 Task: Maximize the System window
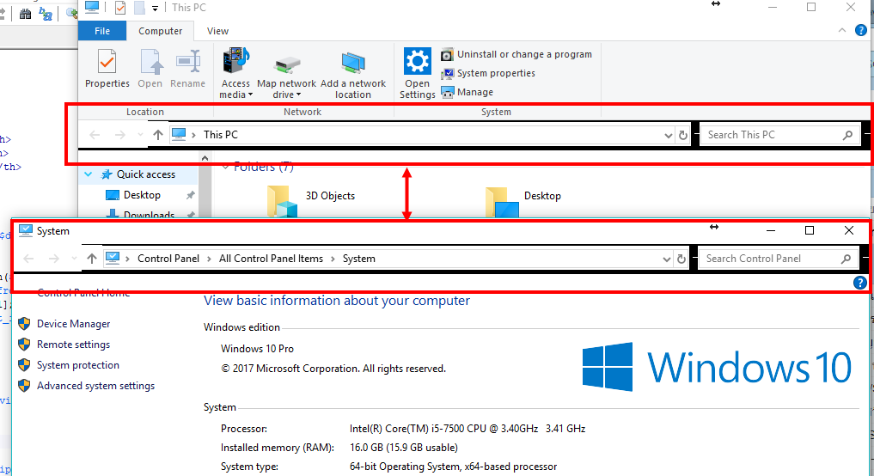(x=810, y=230)
